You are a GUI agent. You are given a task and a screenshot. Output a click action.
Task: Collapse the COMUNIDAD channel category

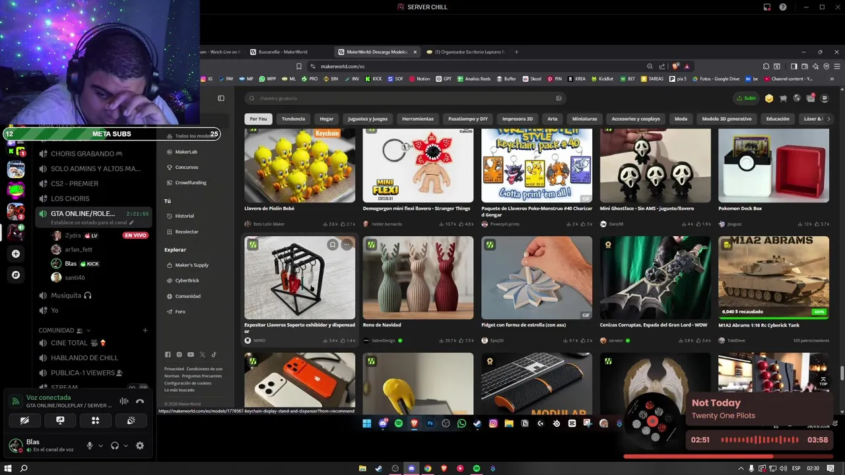click(x=63, y=331)
